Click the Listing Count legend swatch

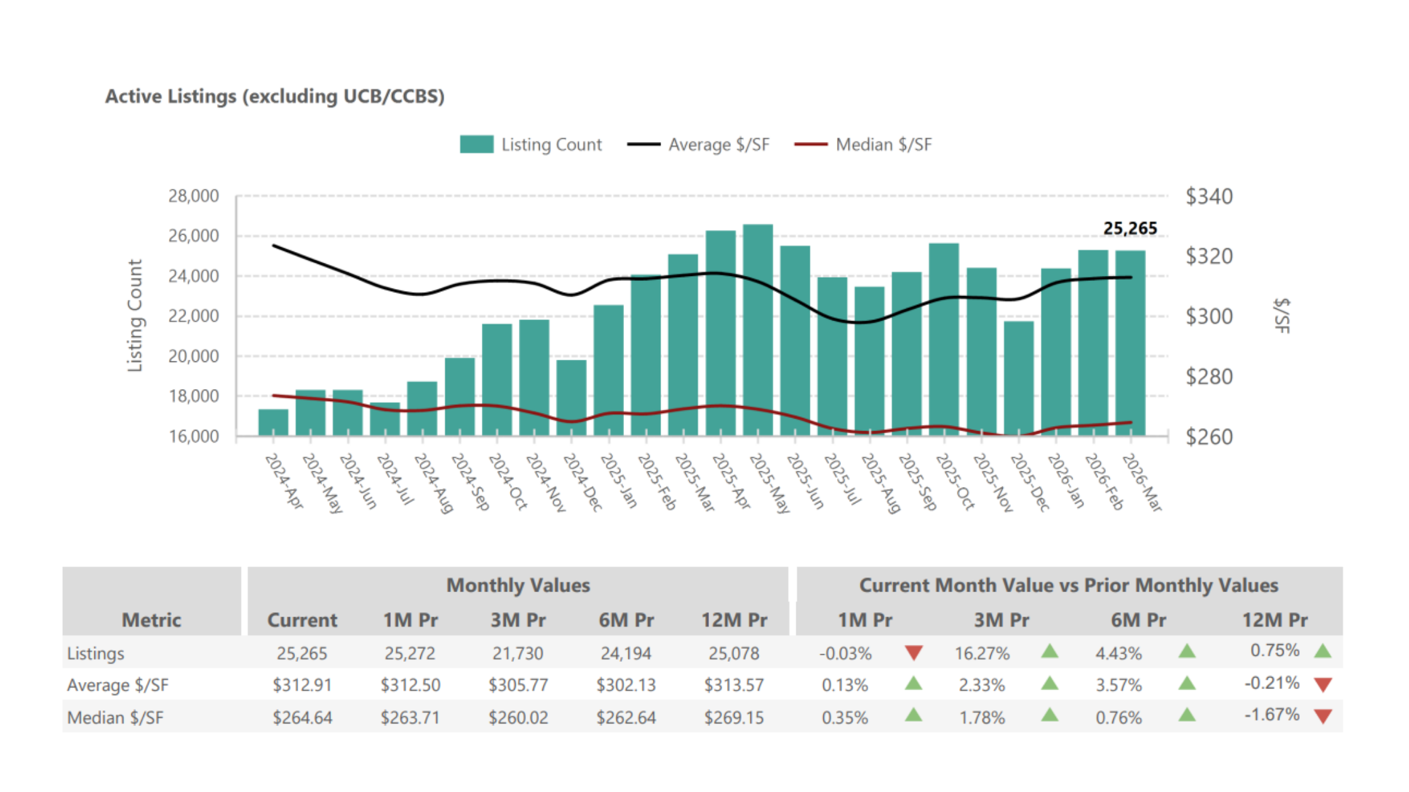coord(476,145)
